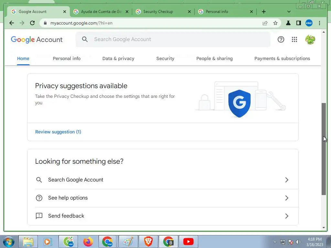Viewport: 331px width, 248px height.
Task: Open File Explorer from the taskbar
Action: click(28, 242)
